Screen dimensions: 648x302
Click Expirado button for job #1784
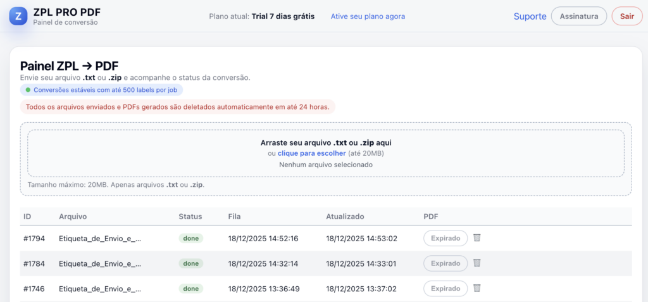[x=445, y=263]
